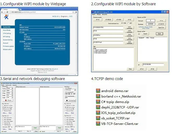Click the borland c++_NetAssist.rar archive icon
The height and width of the screenshot is (134, 182).
pos(98,96)
